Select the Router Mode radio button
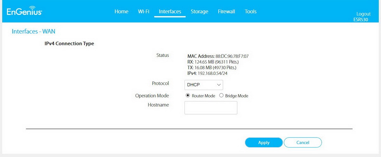 [188, 95]
